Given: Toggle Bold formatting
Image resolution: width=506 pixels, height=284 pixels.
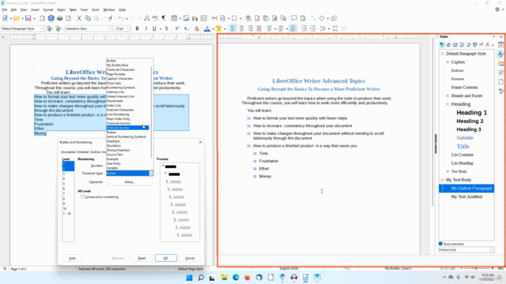Looking at the screenshot, I should click(x=137, y=28).
